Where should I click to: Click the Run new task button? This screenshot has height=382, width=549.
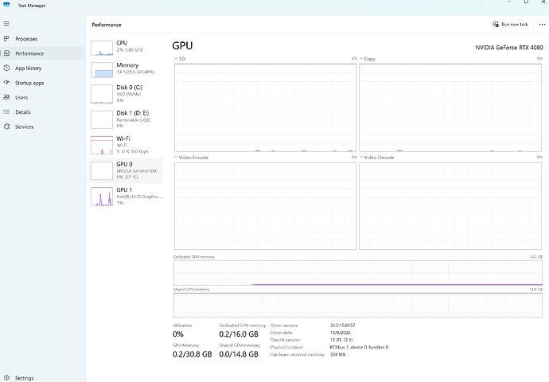pos(511,24)
